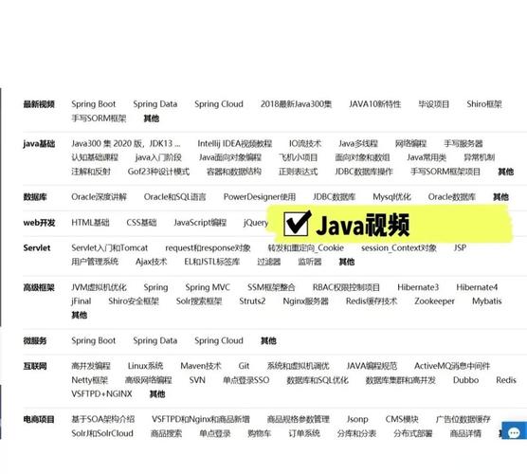The width and height of the screenshot is (527, 474).
Task: Open the Nginx服务器 link
Action: tap(305, 301)
